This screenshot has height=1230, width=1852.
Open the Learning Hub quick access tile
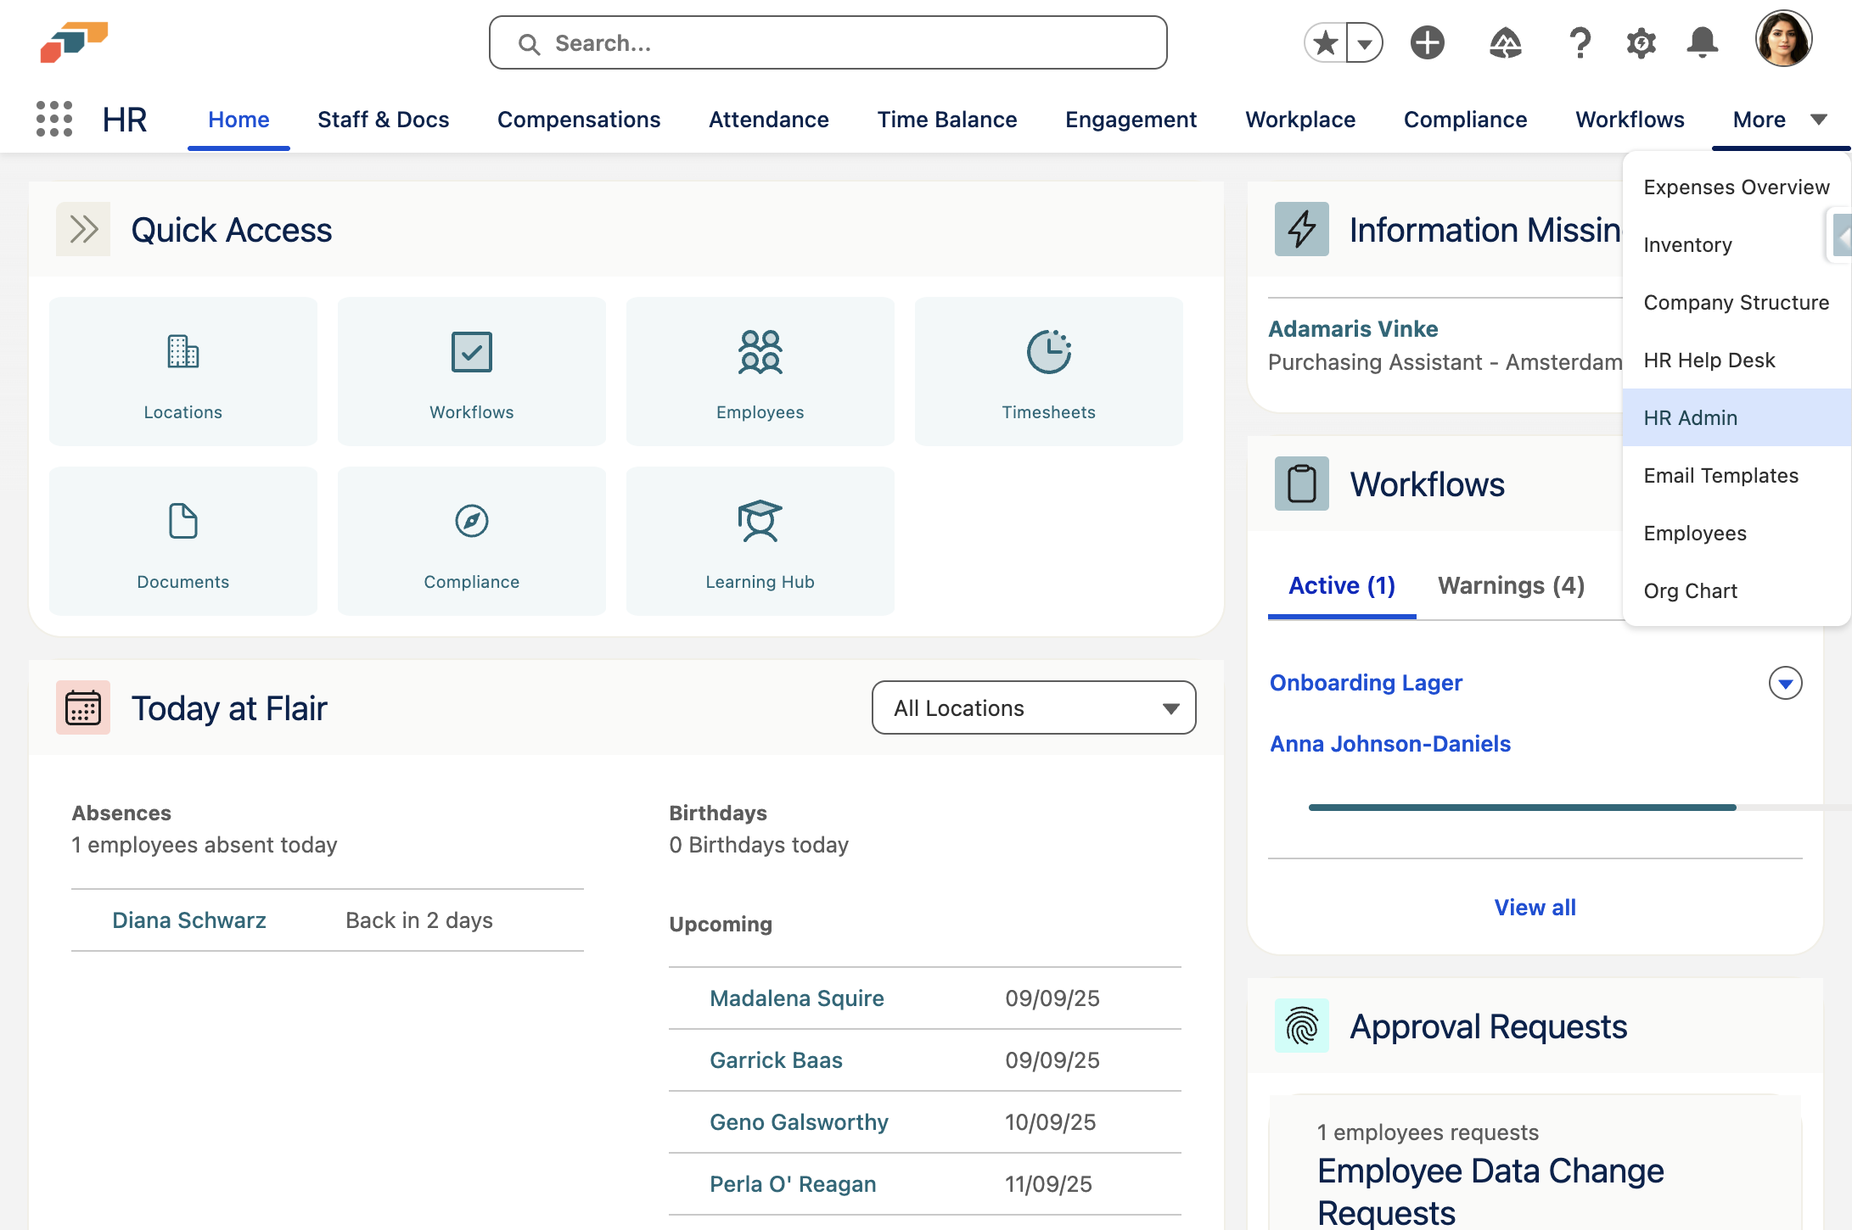coord(760,540)
